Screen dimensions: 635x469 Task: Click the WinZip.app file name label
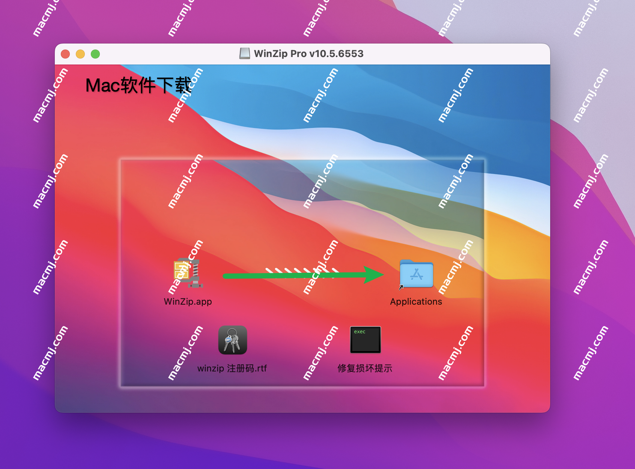[x=188, y=302]
